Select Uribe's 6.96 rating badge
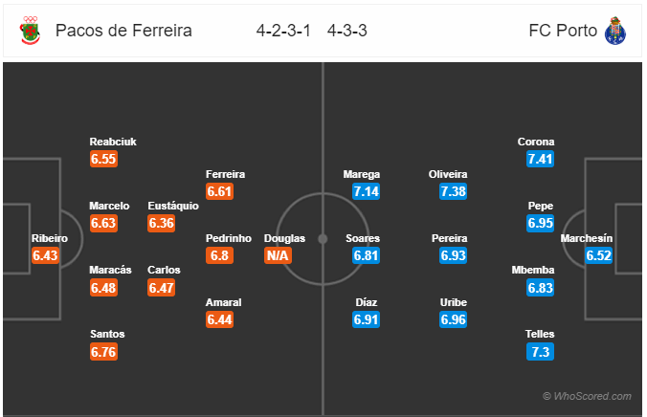The image size is (647, 417). [453, 319]
